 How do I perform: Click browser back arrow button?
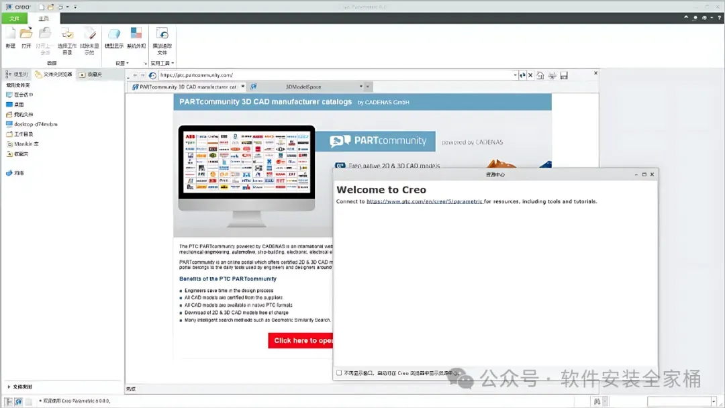click(x=135, y=75)
